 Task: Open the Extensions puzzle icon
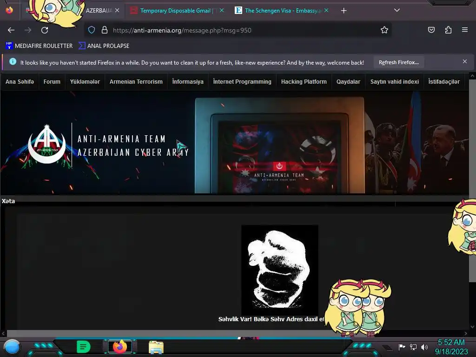pyautogui.click(x=448, y=30)
